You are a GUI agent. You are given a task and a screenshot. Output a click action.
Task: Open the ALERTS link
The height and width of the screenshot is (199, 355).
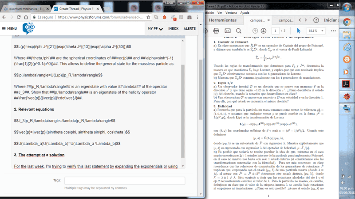[189, 29]
